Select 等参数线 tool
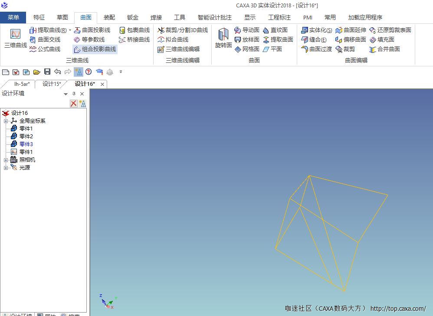Image resolution: width=433 pixels, height=316 pixels. pyautogui.click(x=89, y=40)
